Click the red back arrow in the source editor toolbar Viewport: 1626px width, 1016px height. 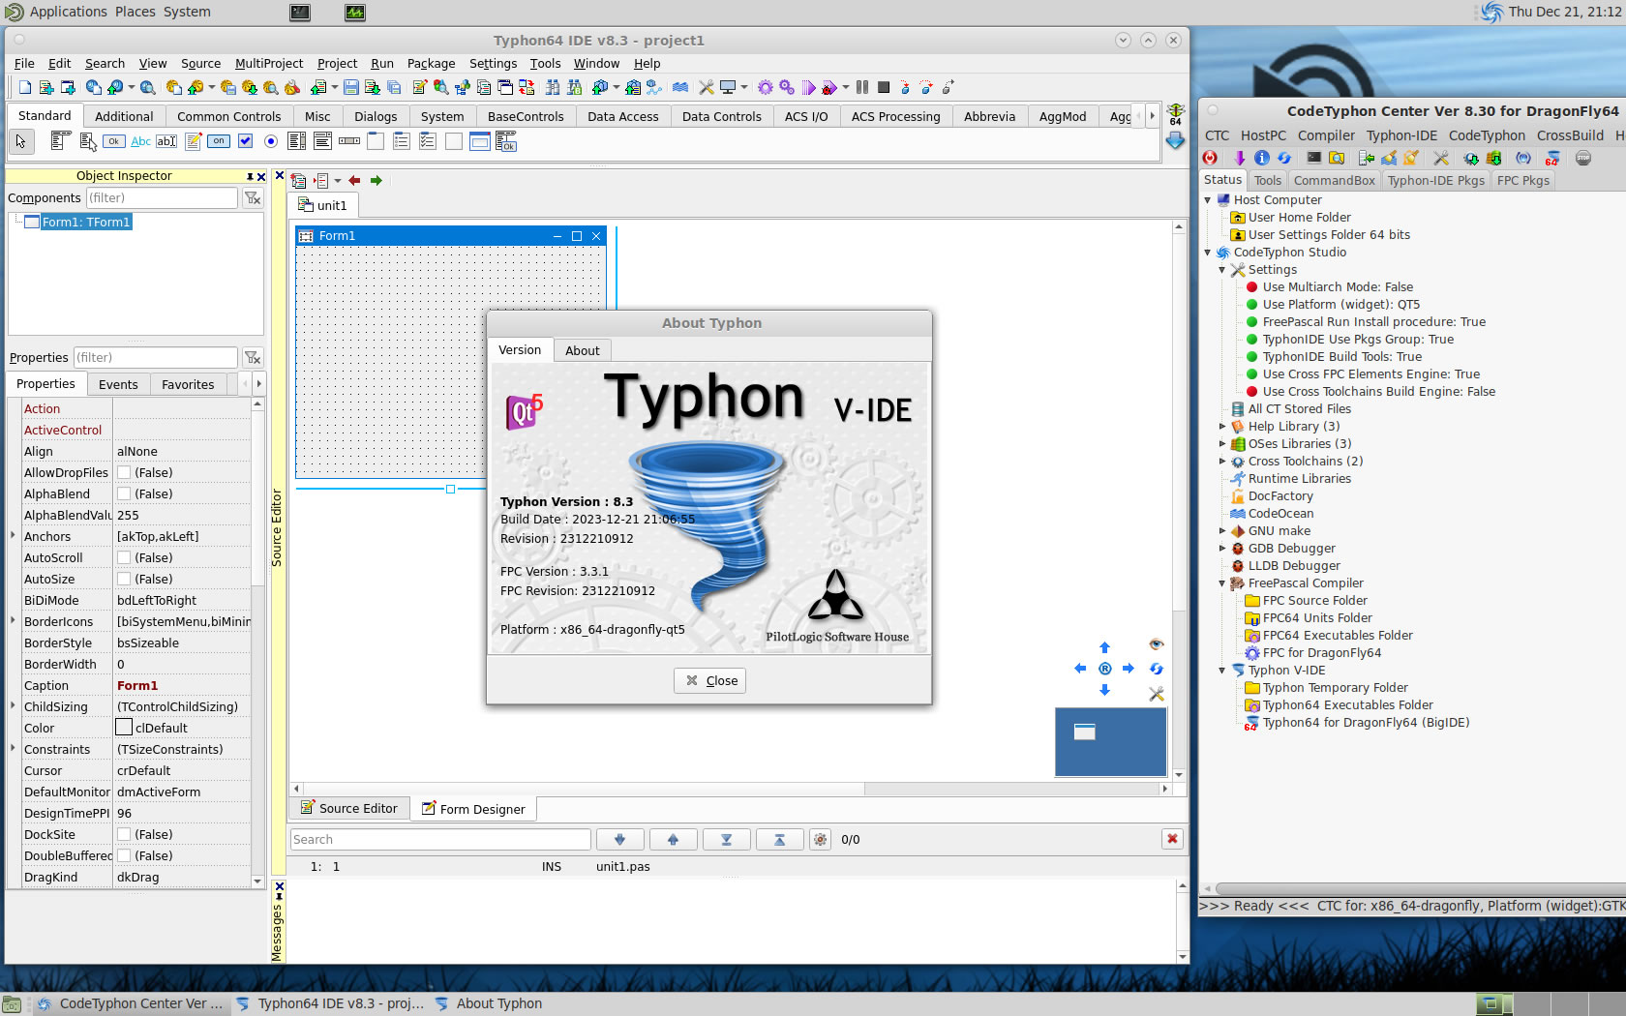[354, 181]
